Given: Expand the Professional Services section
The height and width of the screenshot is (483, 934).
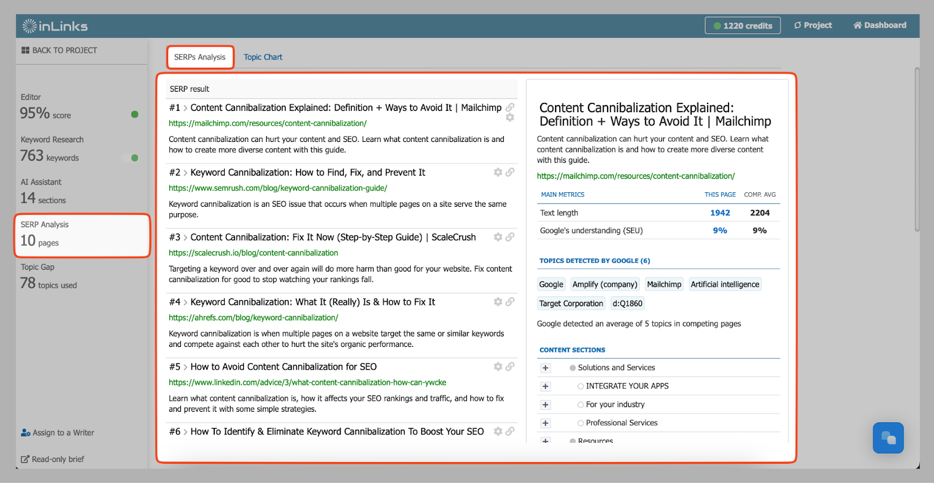Looking at the screenshot, I should click(545, 423).
